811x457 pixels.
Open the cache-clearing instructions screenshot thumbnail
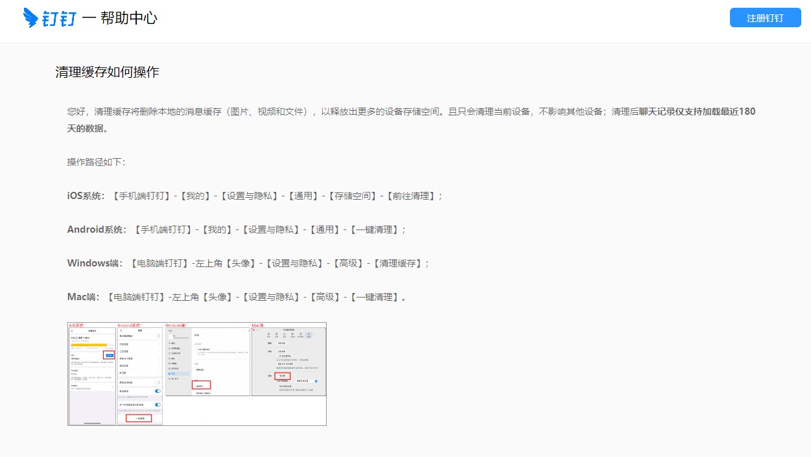tap(197, 373)
